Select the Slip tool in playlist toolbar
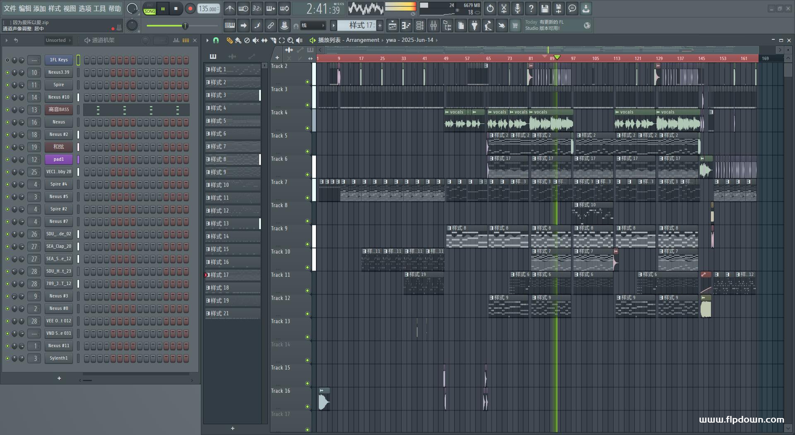Image resolution: width=795 pixels, height=435 pixels. click(x=264, y=40)
